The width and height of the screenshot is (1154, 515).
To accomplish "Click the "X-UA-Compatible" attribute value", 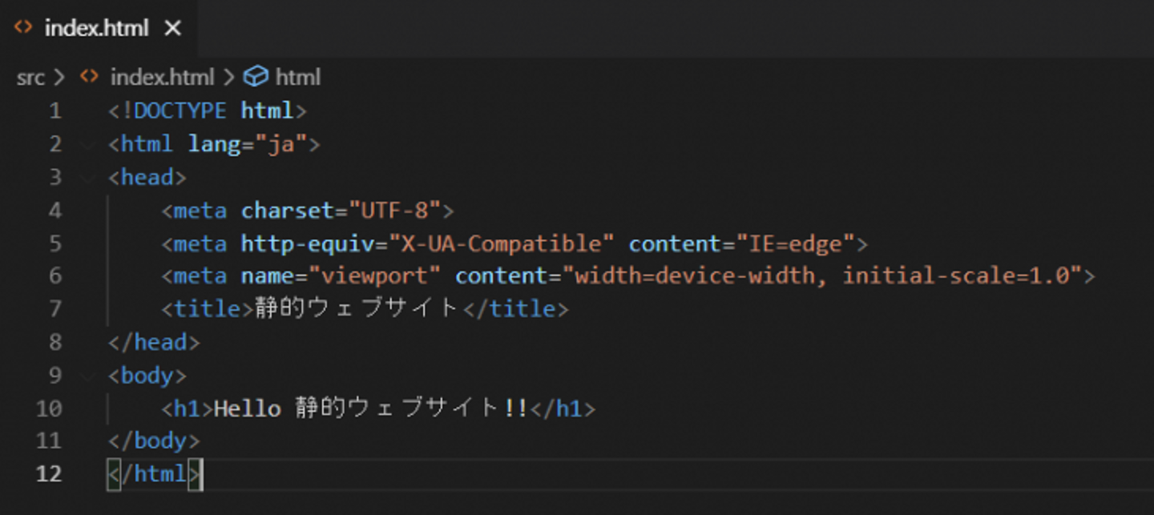I will point(502,243).
